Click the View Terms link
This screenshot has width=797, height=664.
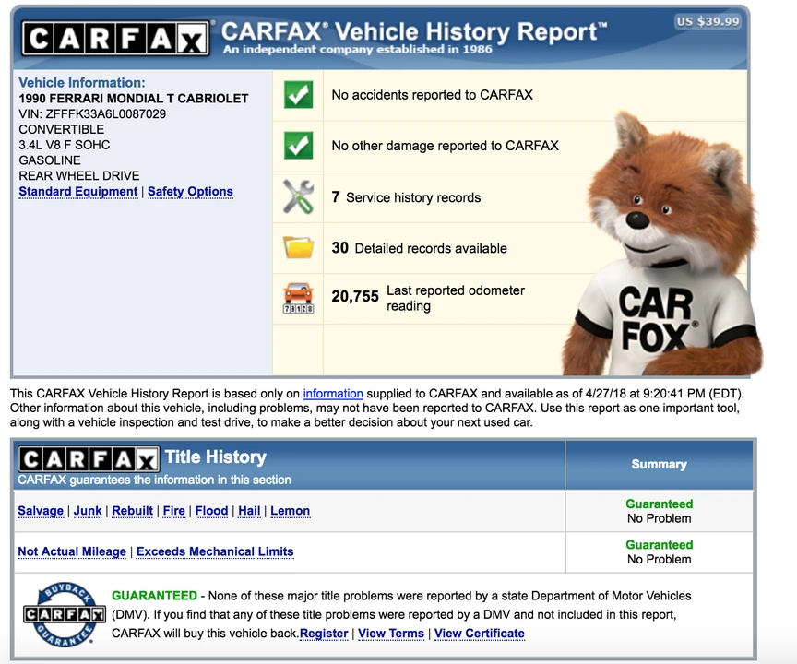[391, 634]
